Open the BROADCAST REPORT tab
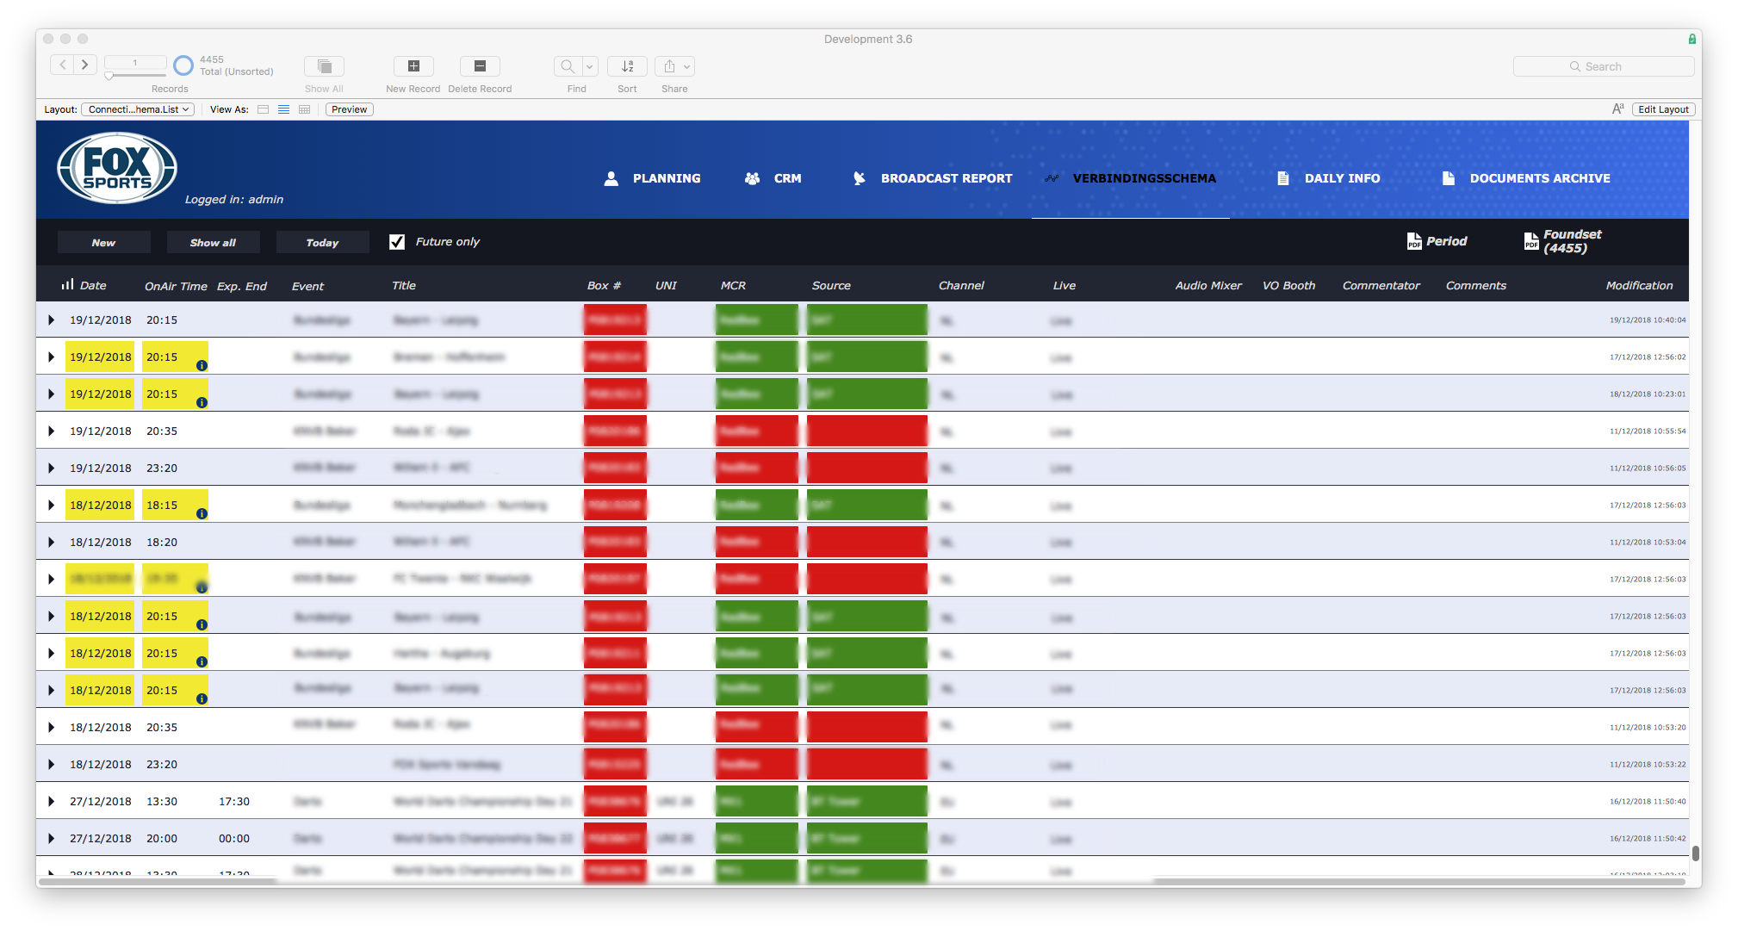1738x931 pixels. pos(933,178)
